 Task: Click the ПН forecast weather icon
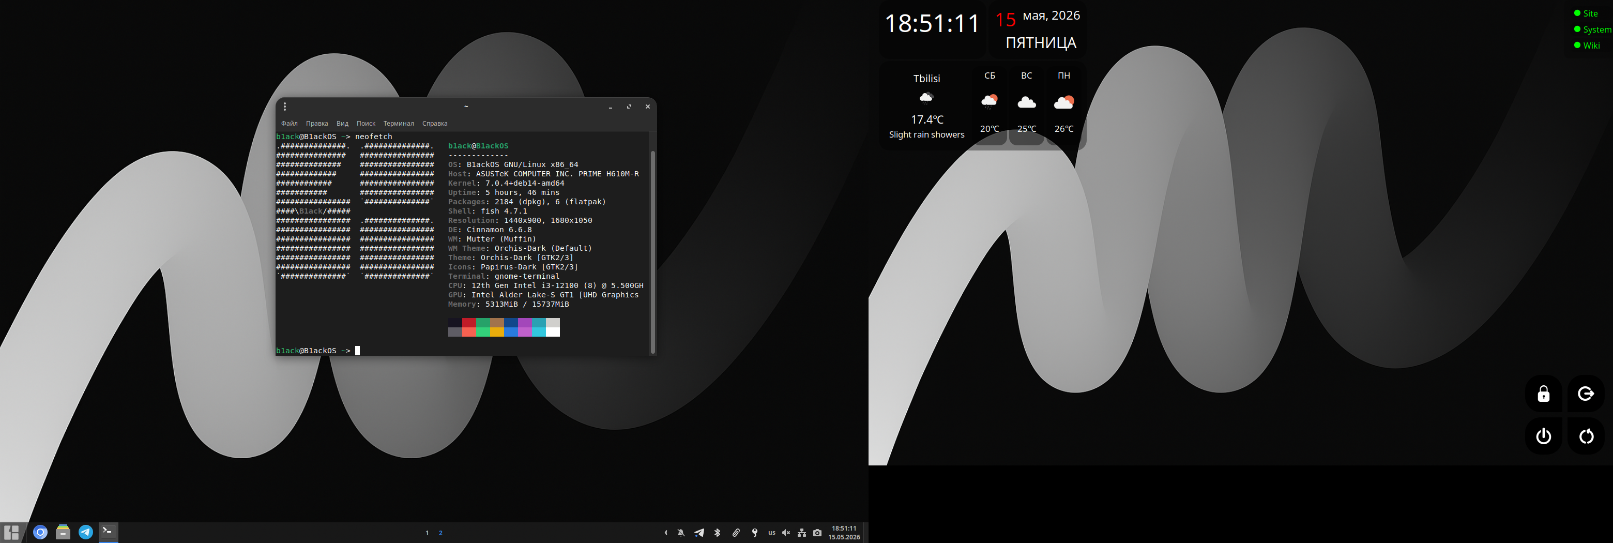click(x=1064, y=102)
